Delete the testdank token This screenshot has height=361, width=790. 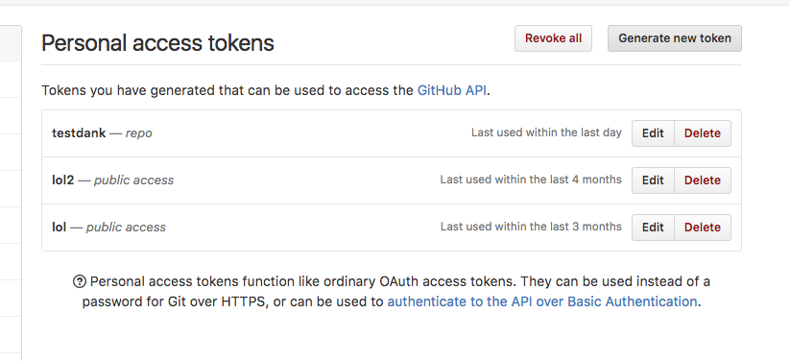tap(703, 133)
